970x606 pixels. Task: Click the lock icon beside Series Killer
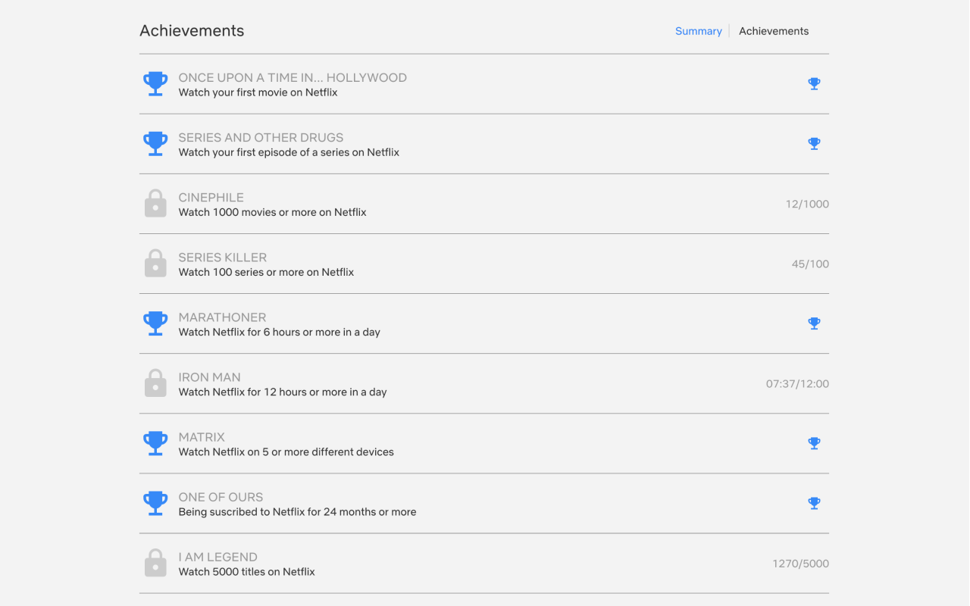(x=155, y=264)
